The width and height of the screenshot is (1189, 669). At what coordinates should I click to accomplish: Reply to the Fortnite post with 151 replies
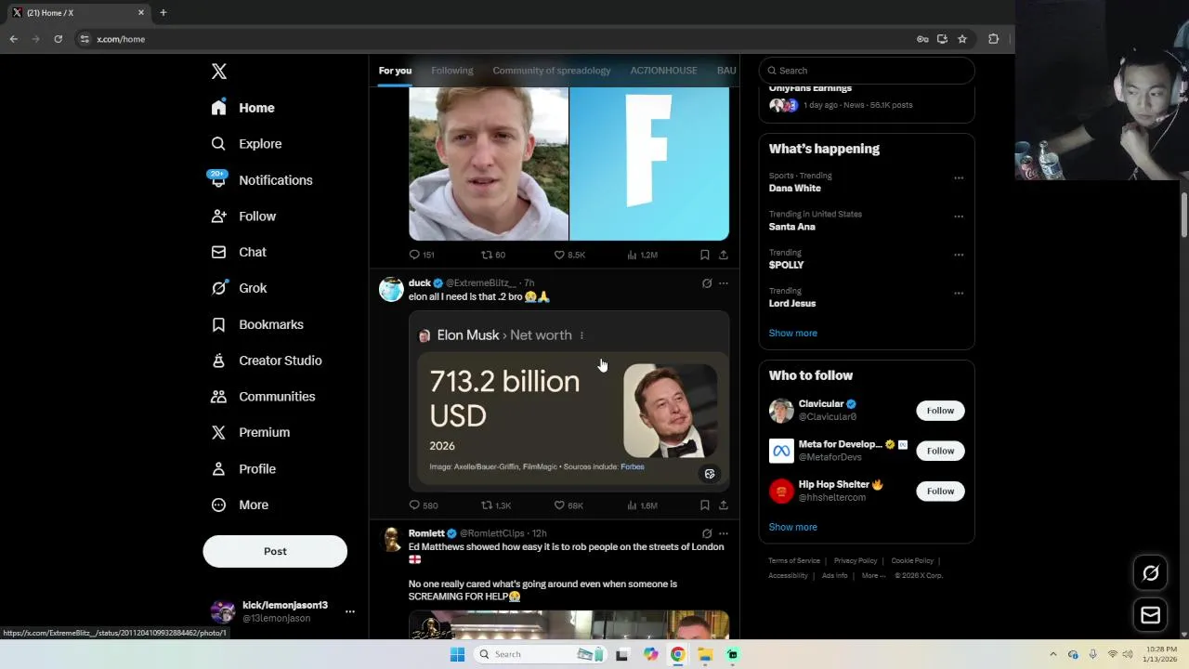point(422,255)
